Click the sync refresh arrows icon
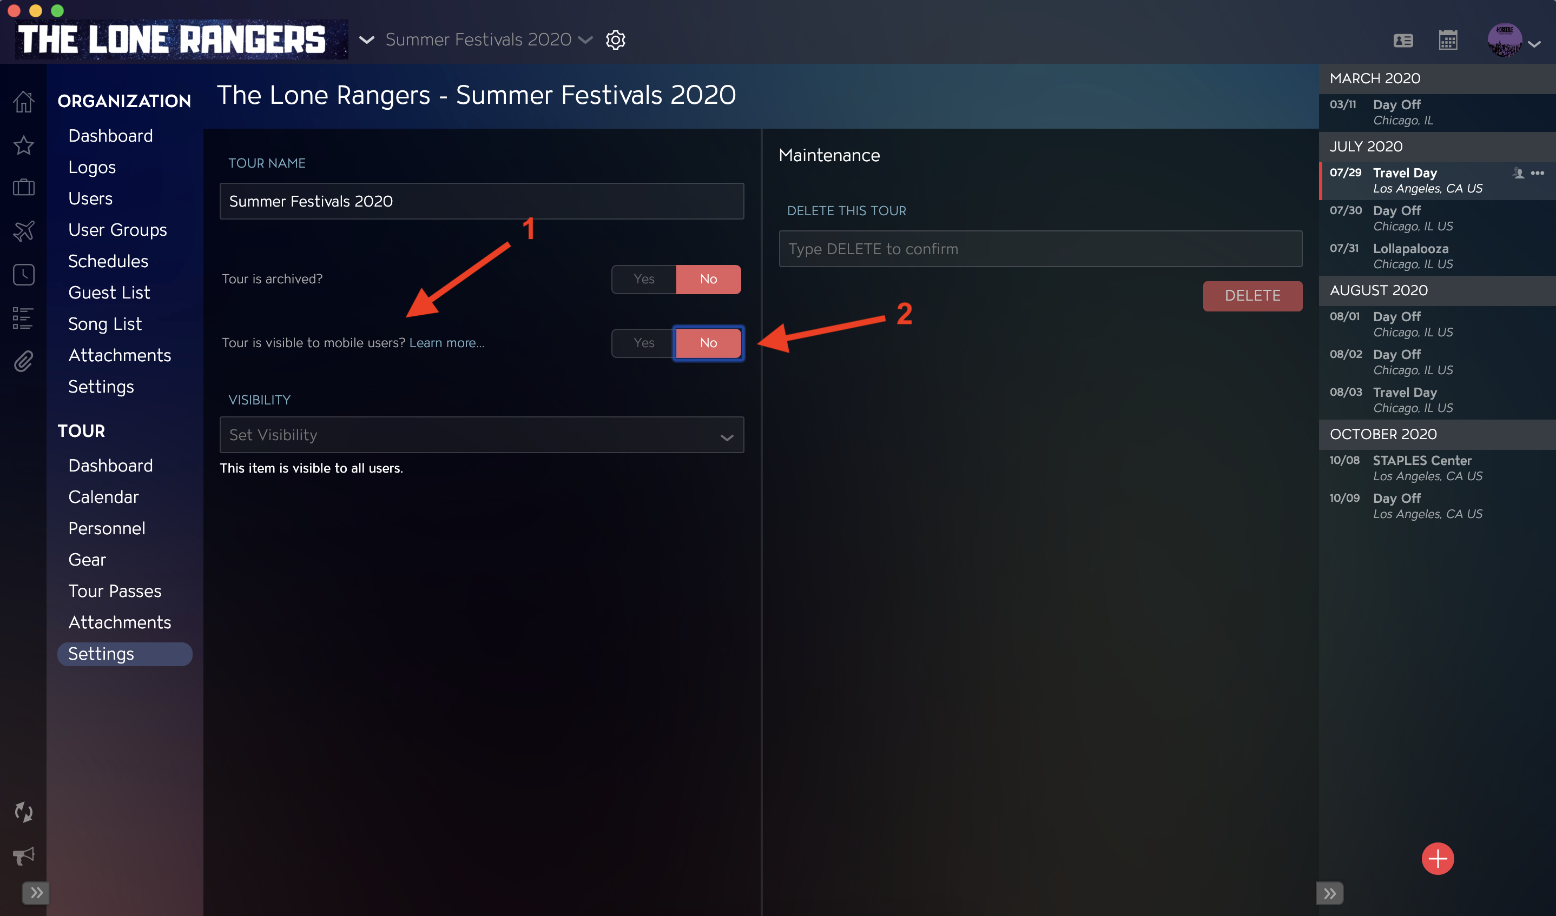 point(23,812)
